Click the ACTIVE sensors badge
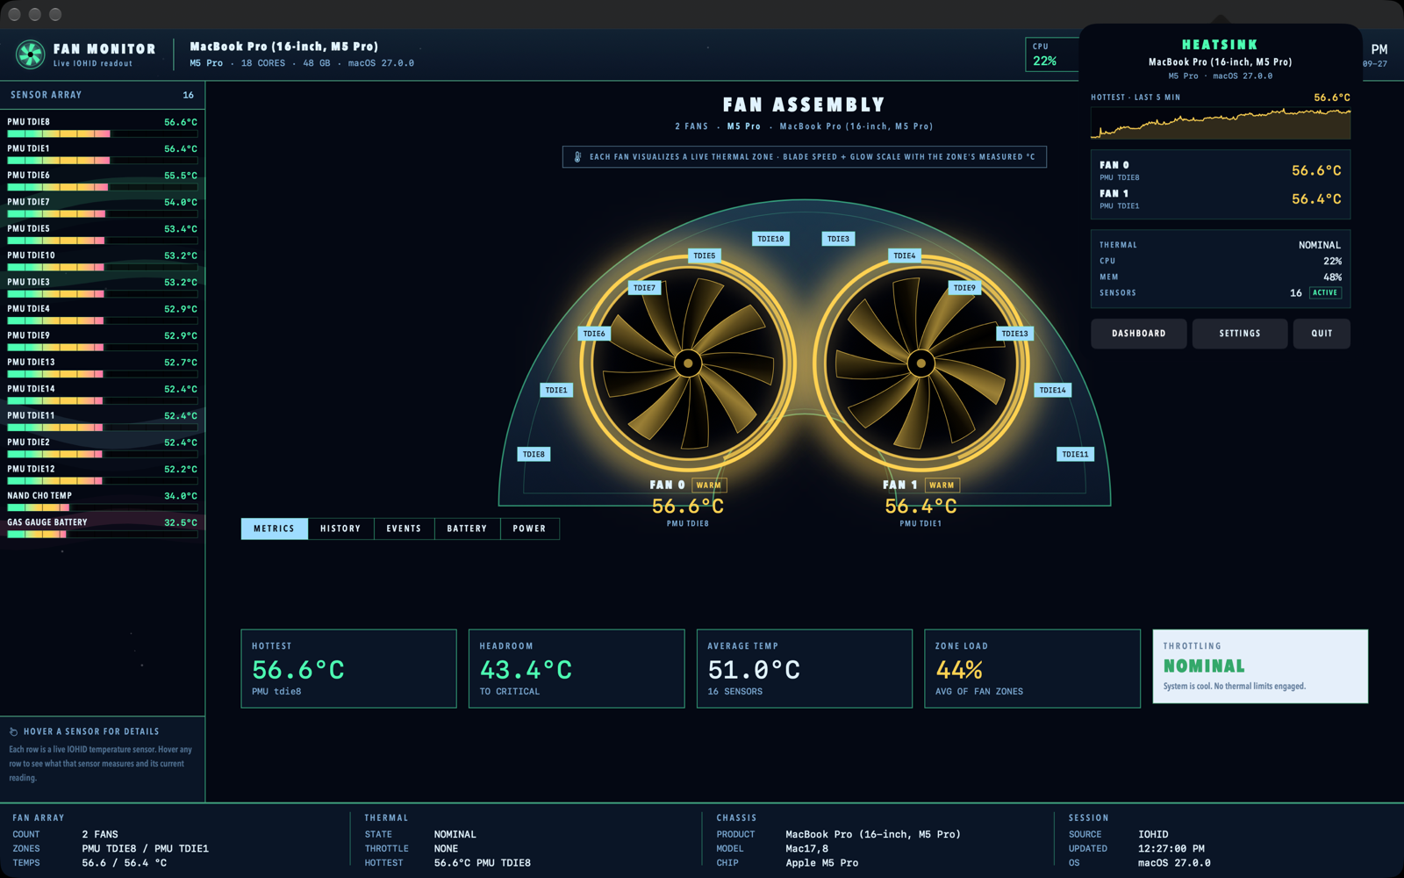This screenshot has width=1404, height=878. tap(1325, 293)
